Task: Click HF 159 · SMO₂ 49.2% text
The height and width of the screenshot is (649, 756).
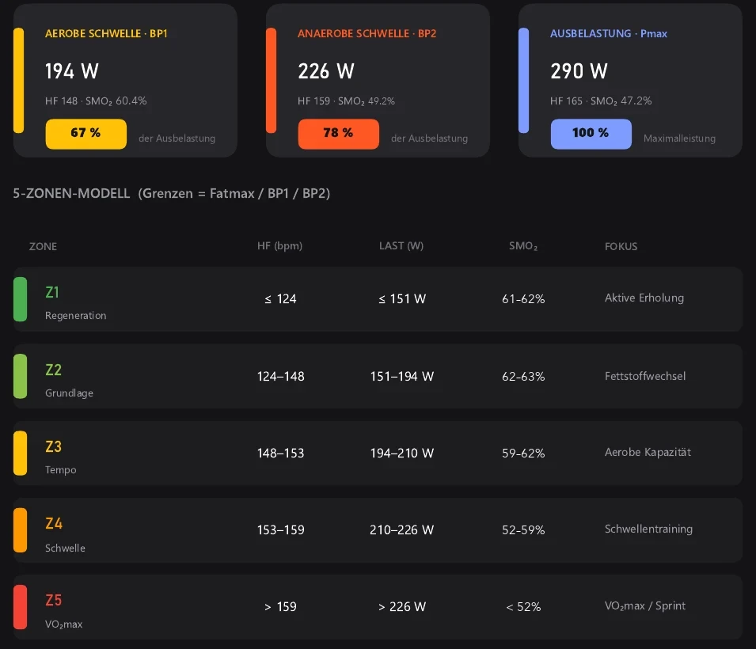Action: pos(346,101)
